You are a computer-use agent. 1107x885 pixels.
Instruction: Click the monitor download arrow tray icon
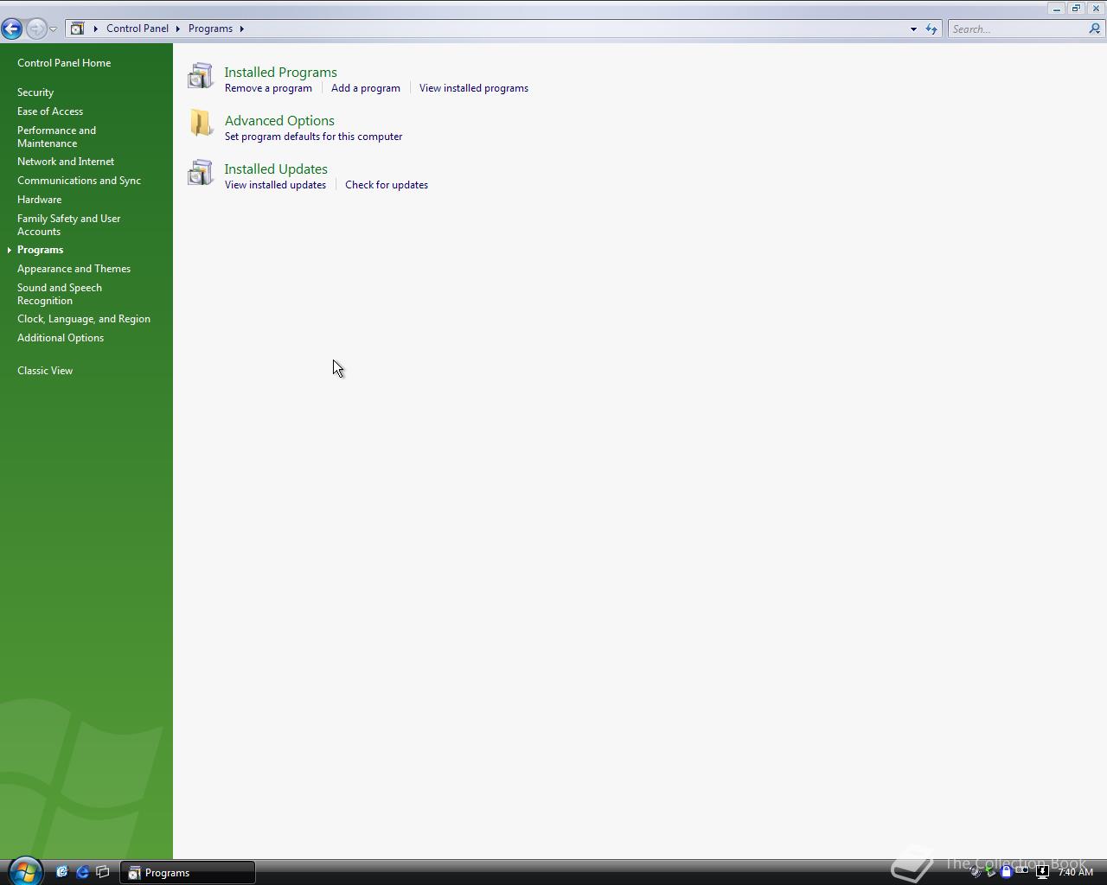point(1042,872)
